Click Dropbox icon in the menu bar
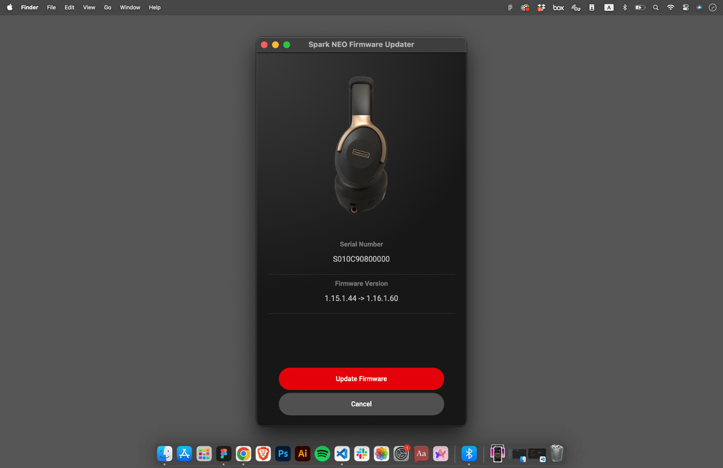 [x=541, y=7]
